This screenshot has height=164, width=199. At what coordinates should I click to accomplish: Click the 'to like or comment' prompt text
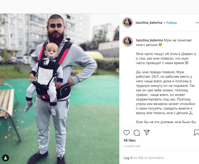tap(149, 158)
